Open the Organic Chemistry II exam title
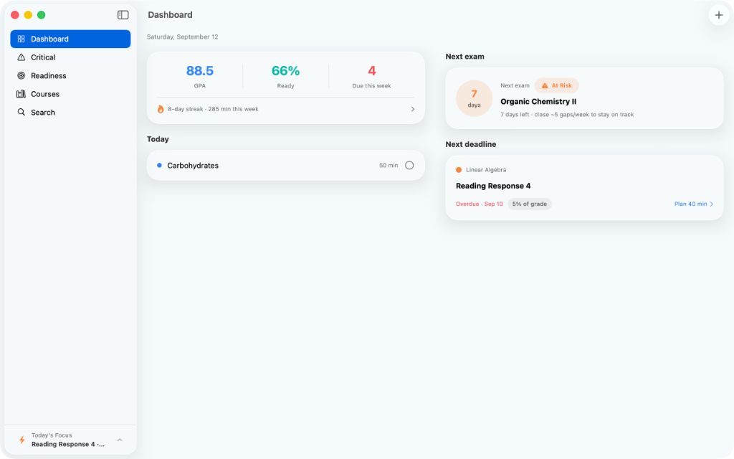Screen dimensions: 734x459 538,102
